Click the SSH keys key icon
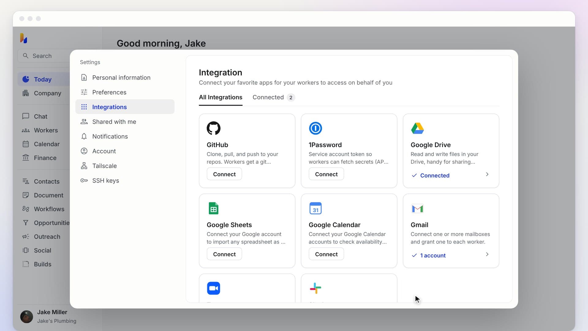The height and width of the screenshot is (331, 588). [x=84, y=180]
